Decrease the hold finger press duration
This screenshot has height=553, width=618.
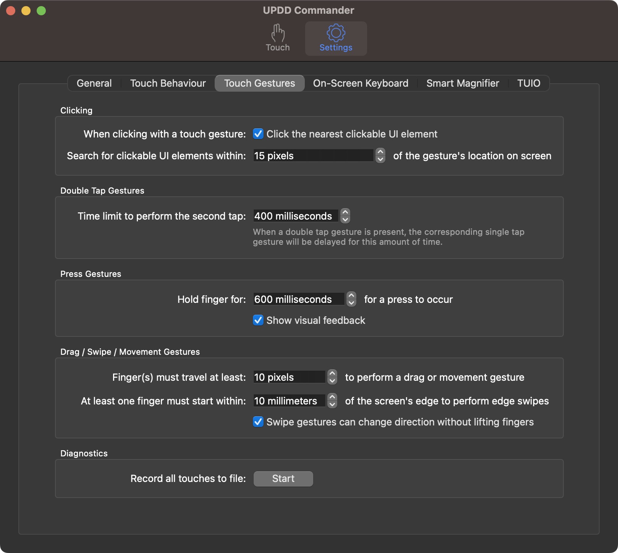[x=351, y=303]
